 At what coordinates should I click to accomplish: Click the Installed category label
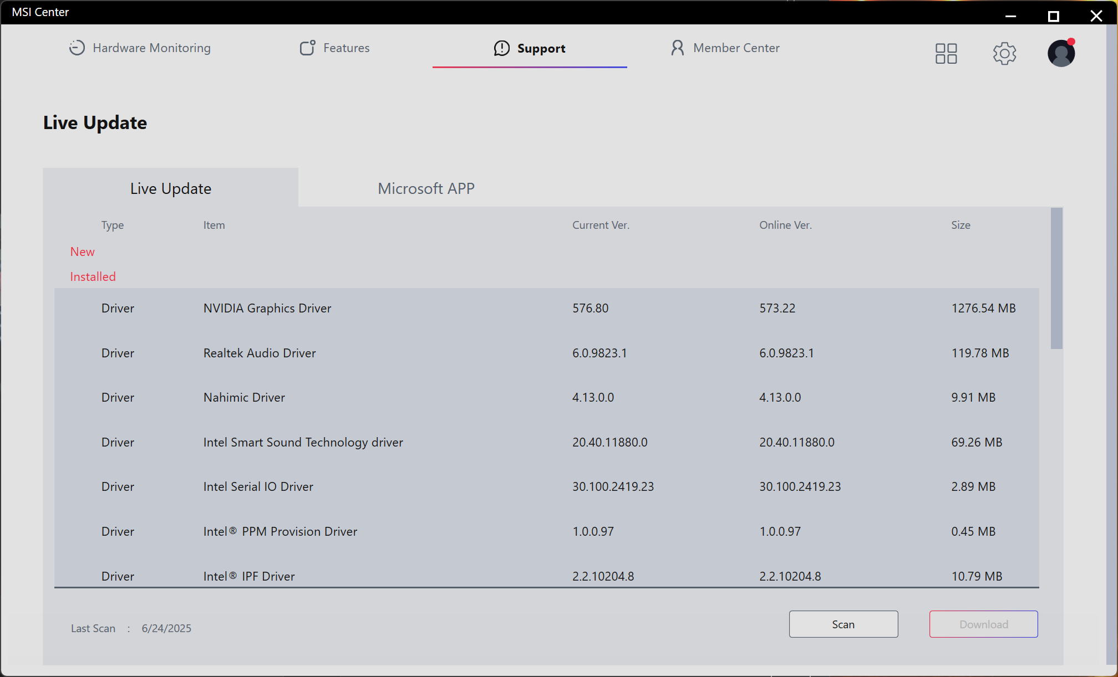point(93,277)
